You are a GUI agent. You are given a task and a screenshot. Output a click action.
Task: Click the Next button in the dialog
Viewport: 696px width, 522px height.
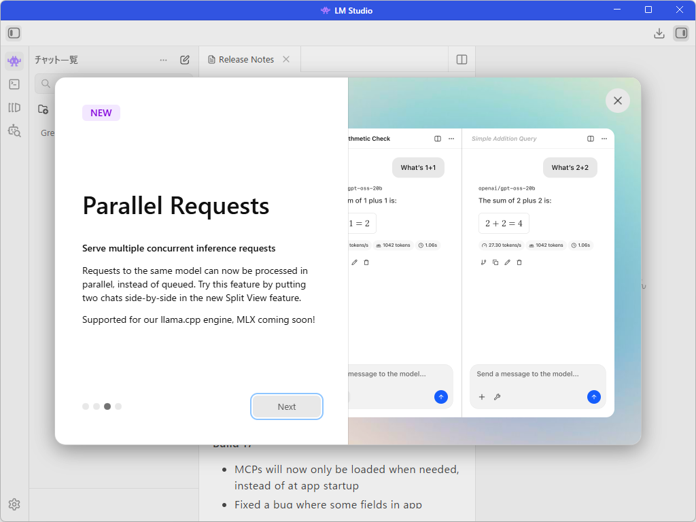[x=286, y=406]
